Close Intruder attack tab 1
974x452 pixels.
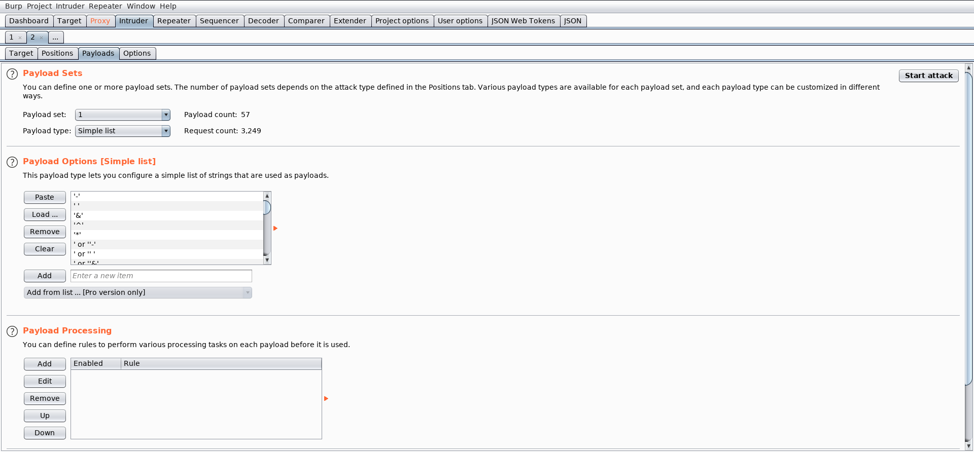click(20, 37)
